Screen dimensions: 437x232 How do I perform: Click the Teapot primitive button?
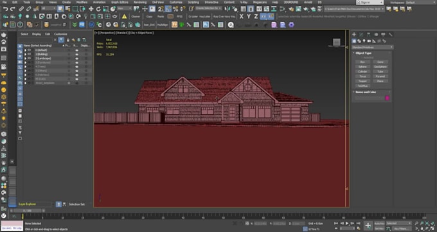(362, 81)
